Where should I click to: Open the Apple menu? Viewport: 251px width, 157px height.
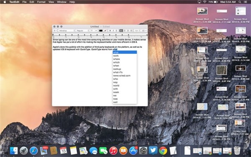5,2
